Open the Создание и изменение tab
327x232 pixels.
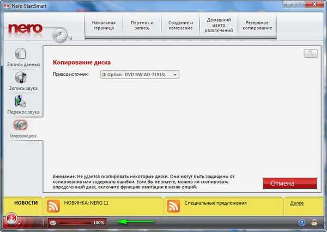(180, 25)
